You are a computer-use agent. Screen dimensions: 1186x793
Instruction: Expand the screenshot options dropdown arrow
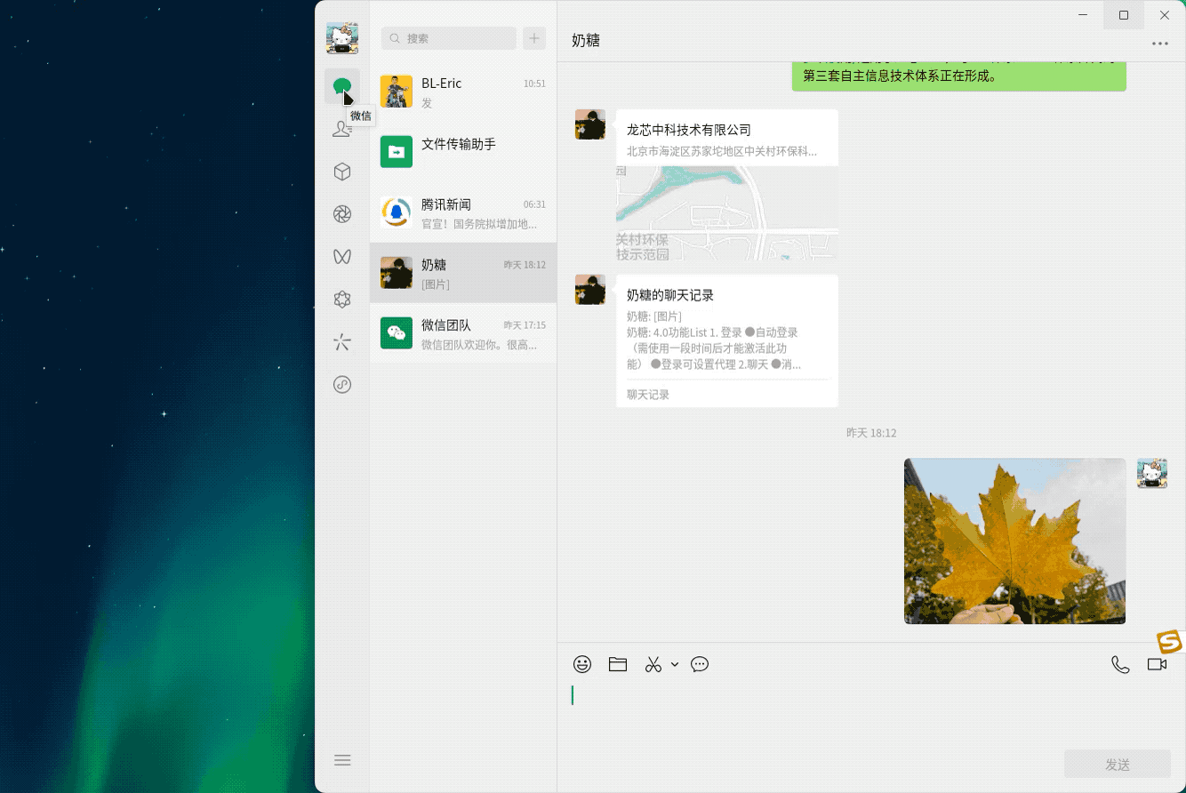coord(675,664)
